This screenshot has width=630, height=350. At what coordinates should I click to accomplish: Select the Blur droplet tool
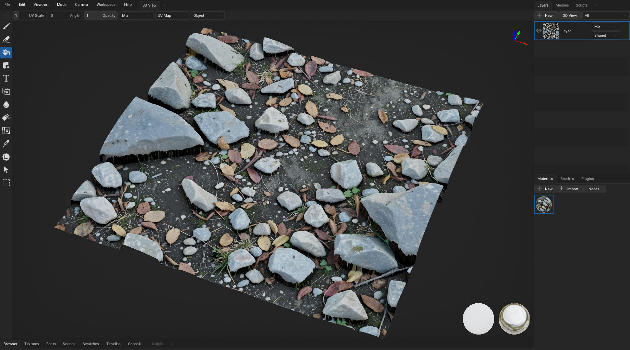(x=6, y=105)
